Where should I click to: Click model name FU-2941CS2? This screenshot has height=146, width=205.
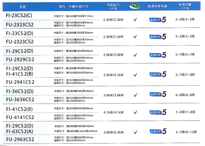[20, 82]
